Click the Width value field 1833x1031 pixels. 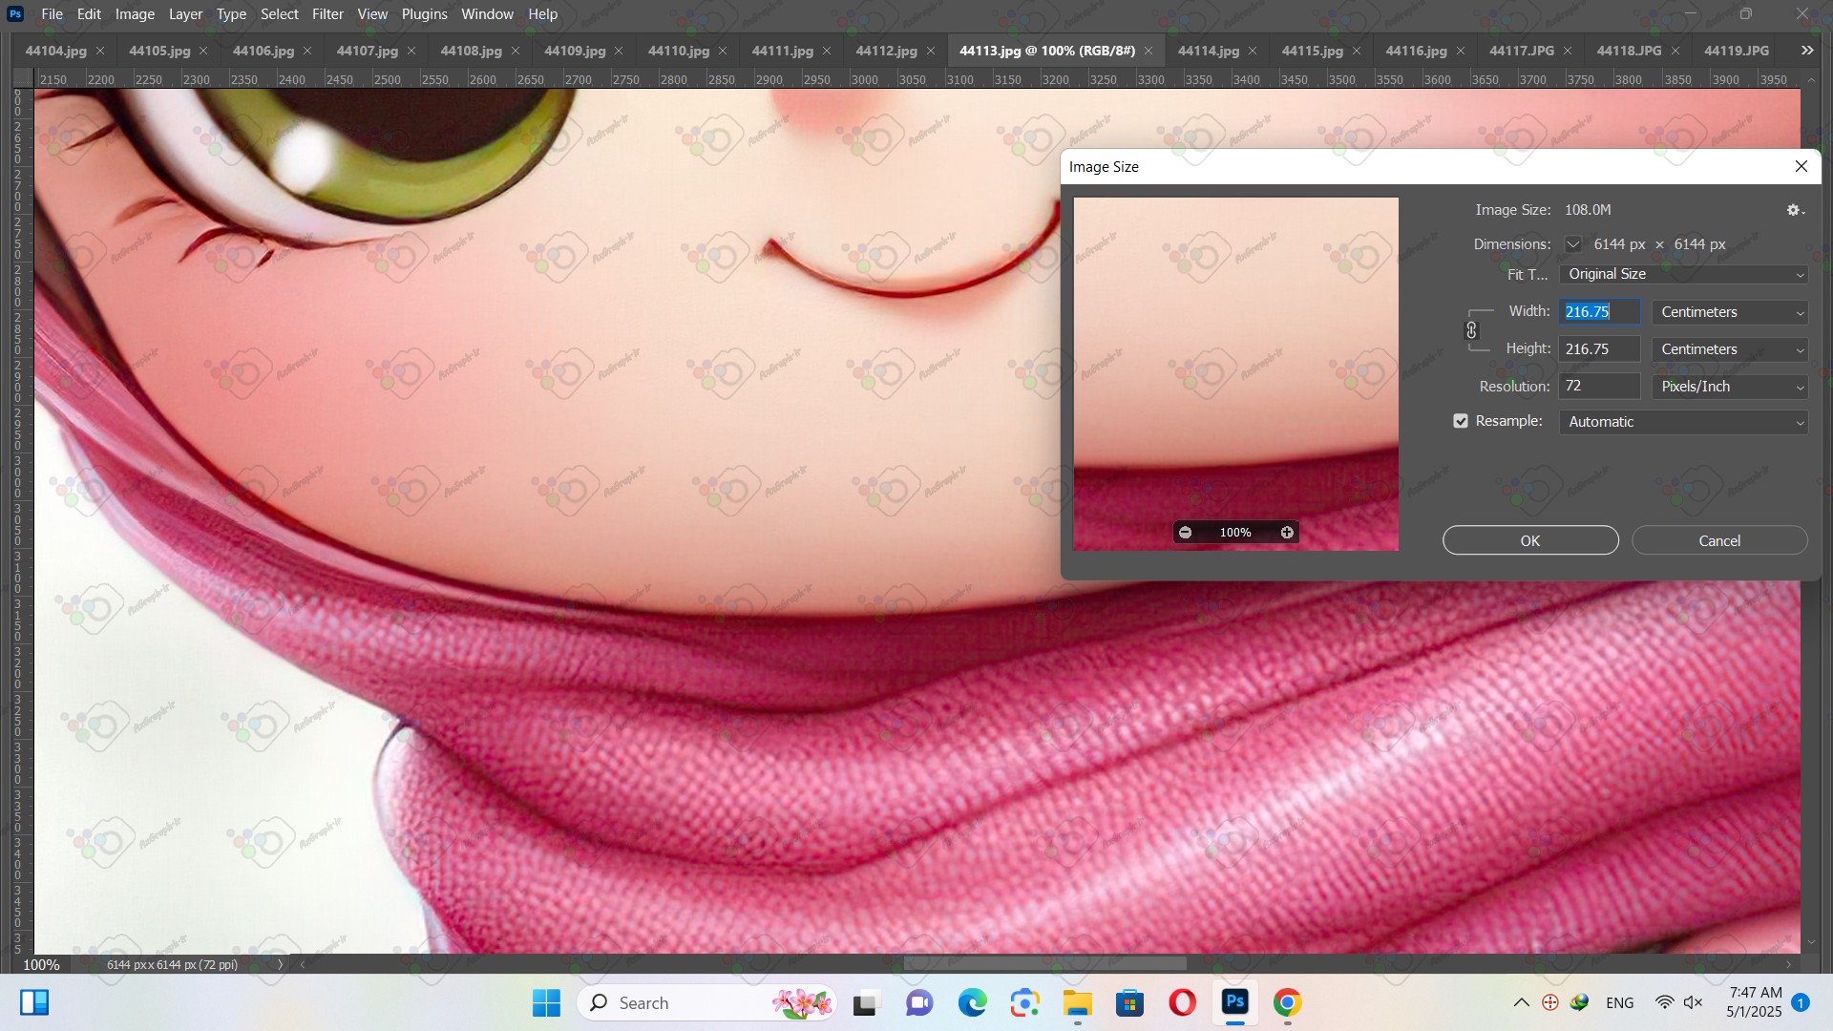[1599, 312]
